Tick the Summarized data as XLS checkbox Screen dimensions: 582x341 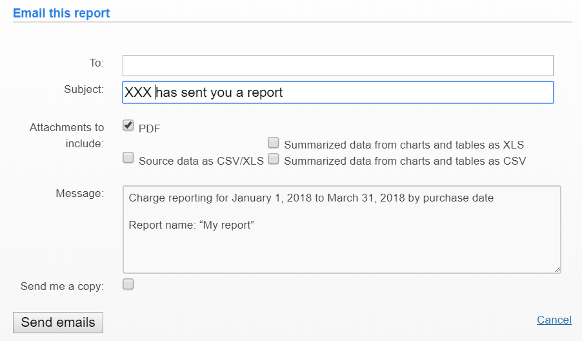click(x=274, y=143)
